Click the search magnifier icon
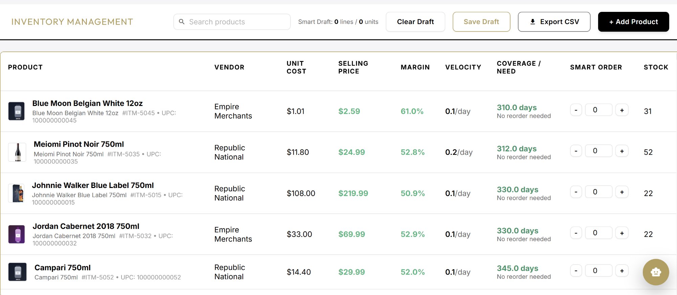This screenshot has width=677, height=295. 182,22
